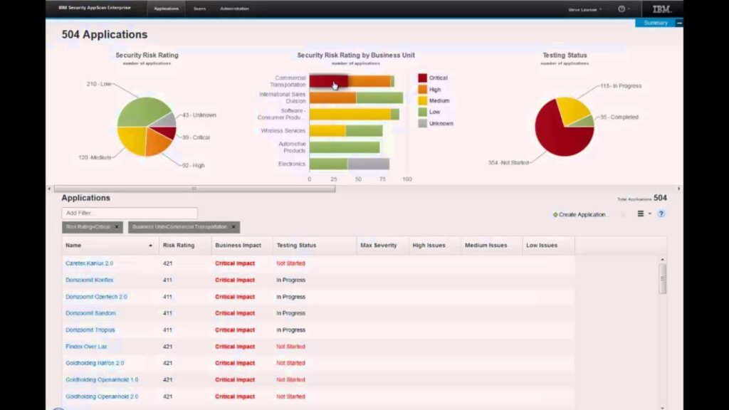Click the Unknown legend color swatch

[x=422, y=123]
